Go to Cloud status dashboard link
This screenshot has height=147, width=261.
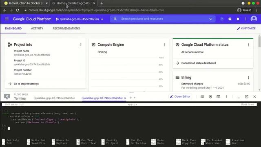pyautogui.click(x=199, y=63)
